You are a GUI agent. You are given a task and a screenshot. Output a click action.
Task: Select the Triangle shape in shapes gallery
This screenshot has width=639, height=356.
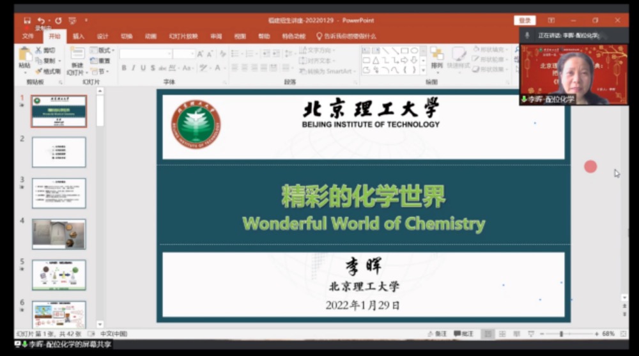pos(376,60)
